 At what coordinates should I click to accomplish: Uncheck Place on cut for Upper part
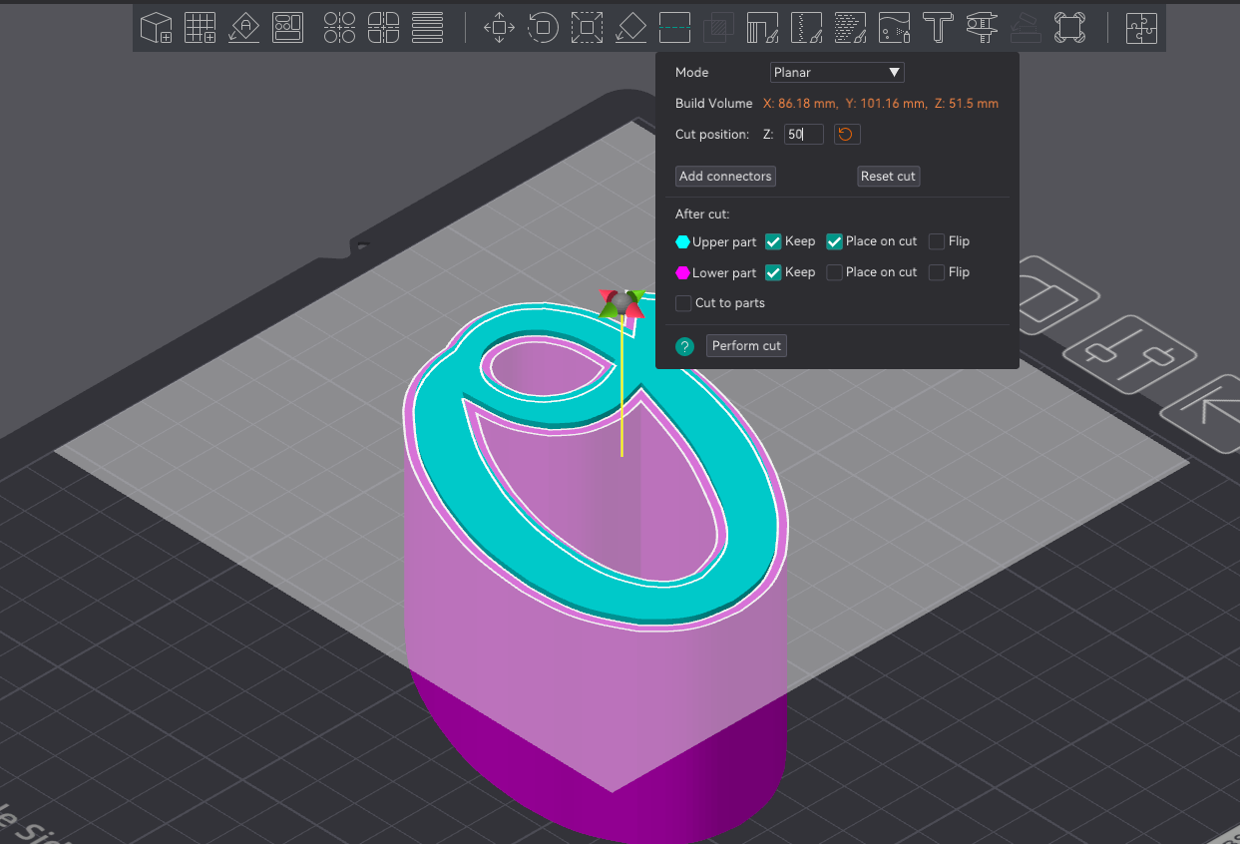pos(835,241)
